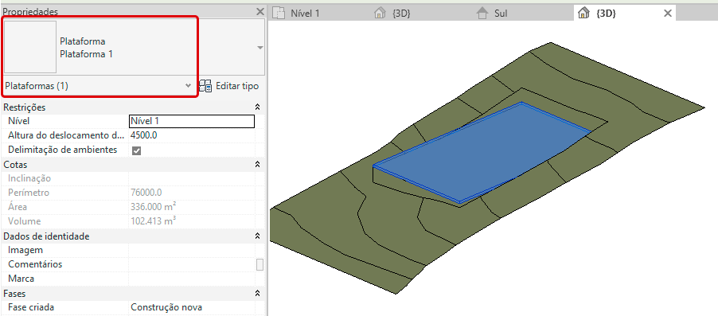Collapse the Cotas section
The height and width of the screenshot is (316, 718).
(x=257, y=164)
